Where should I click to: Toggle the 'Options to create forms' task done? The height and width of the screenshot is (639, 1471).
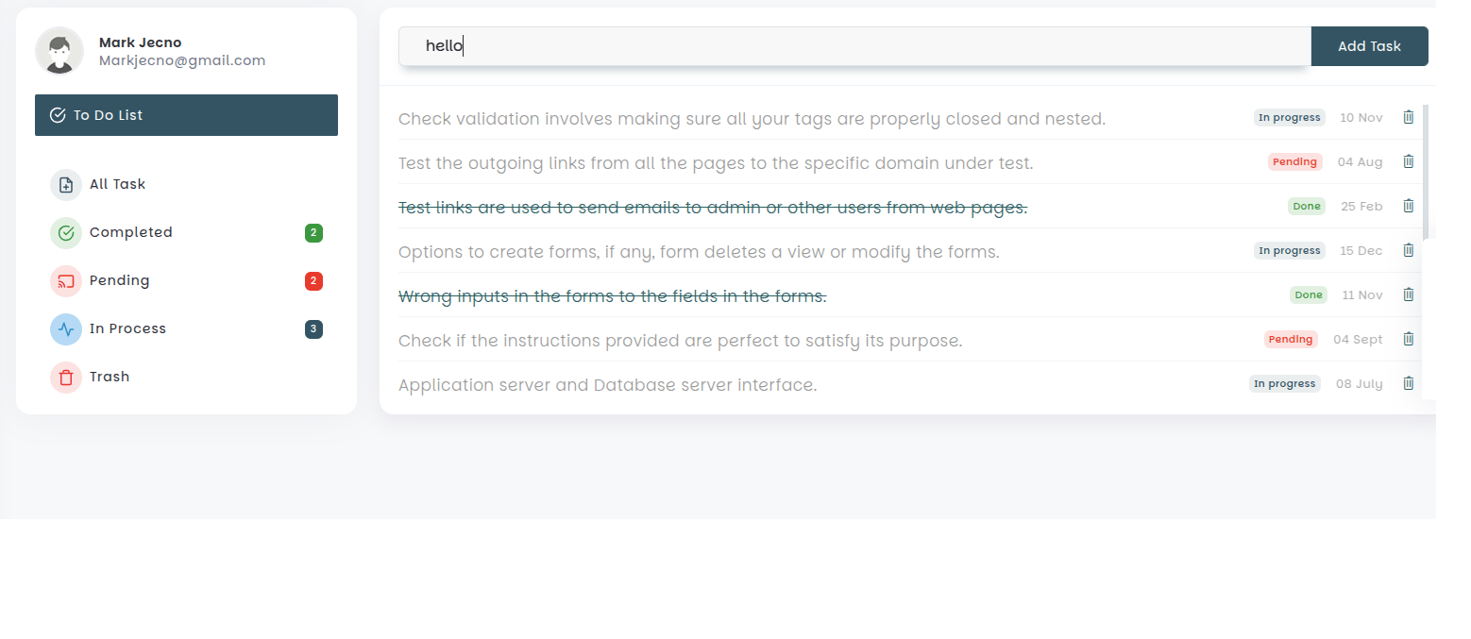coord(698,252)
